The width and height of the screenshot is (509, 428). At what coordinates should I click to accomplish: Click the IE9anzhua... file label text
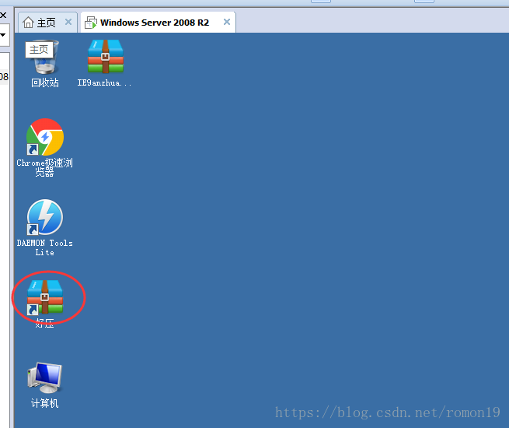coord(104,82)
